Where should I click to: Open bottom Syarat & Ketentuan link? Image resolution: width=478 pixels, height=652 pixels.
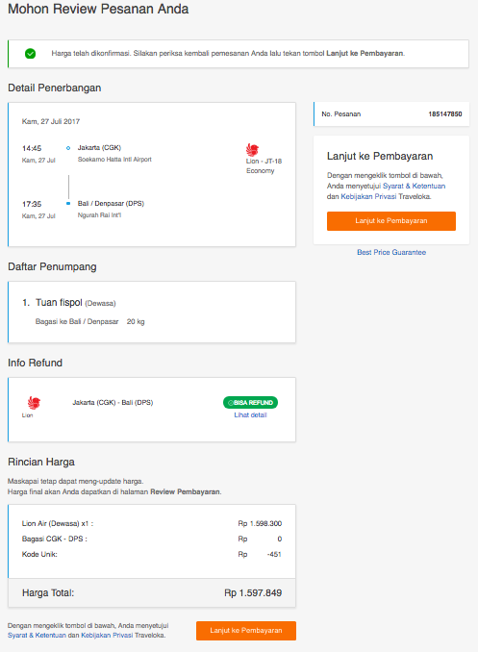(37, 636)
